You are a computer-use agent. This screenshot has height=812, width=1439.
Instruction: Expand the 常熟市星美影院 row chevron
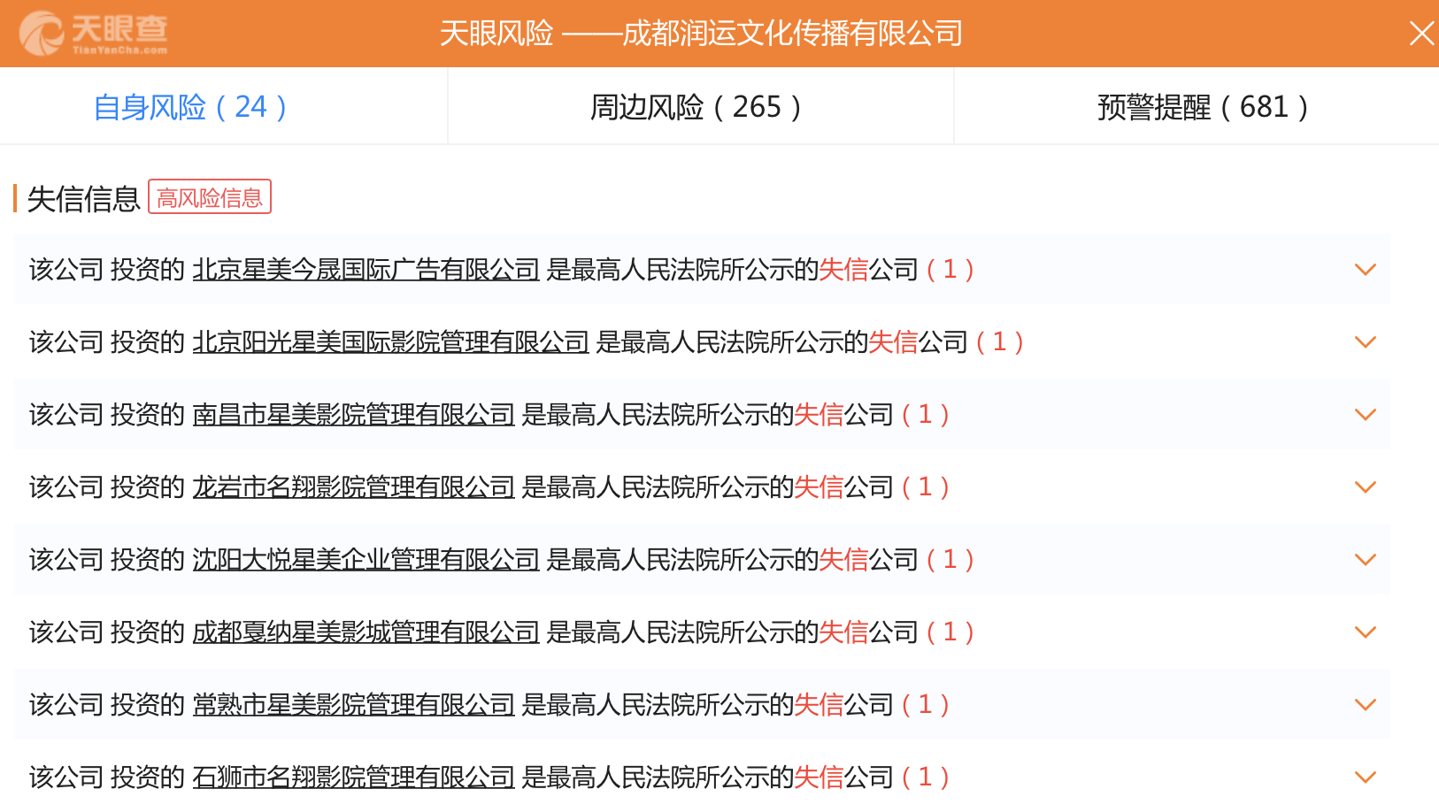pyautogui.click(x=1366, y=705)
